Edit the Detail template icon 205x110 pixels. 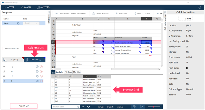coord(18,23)
